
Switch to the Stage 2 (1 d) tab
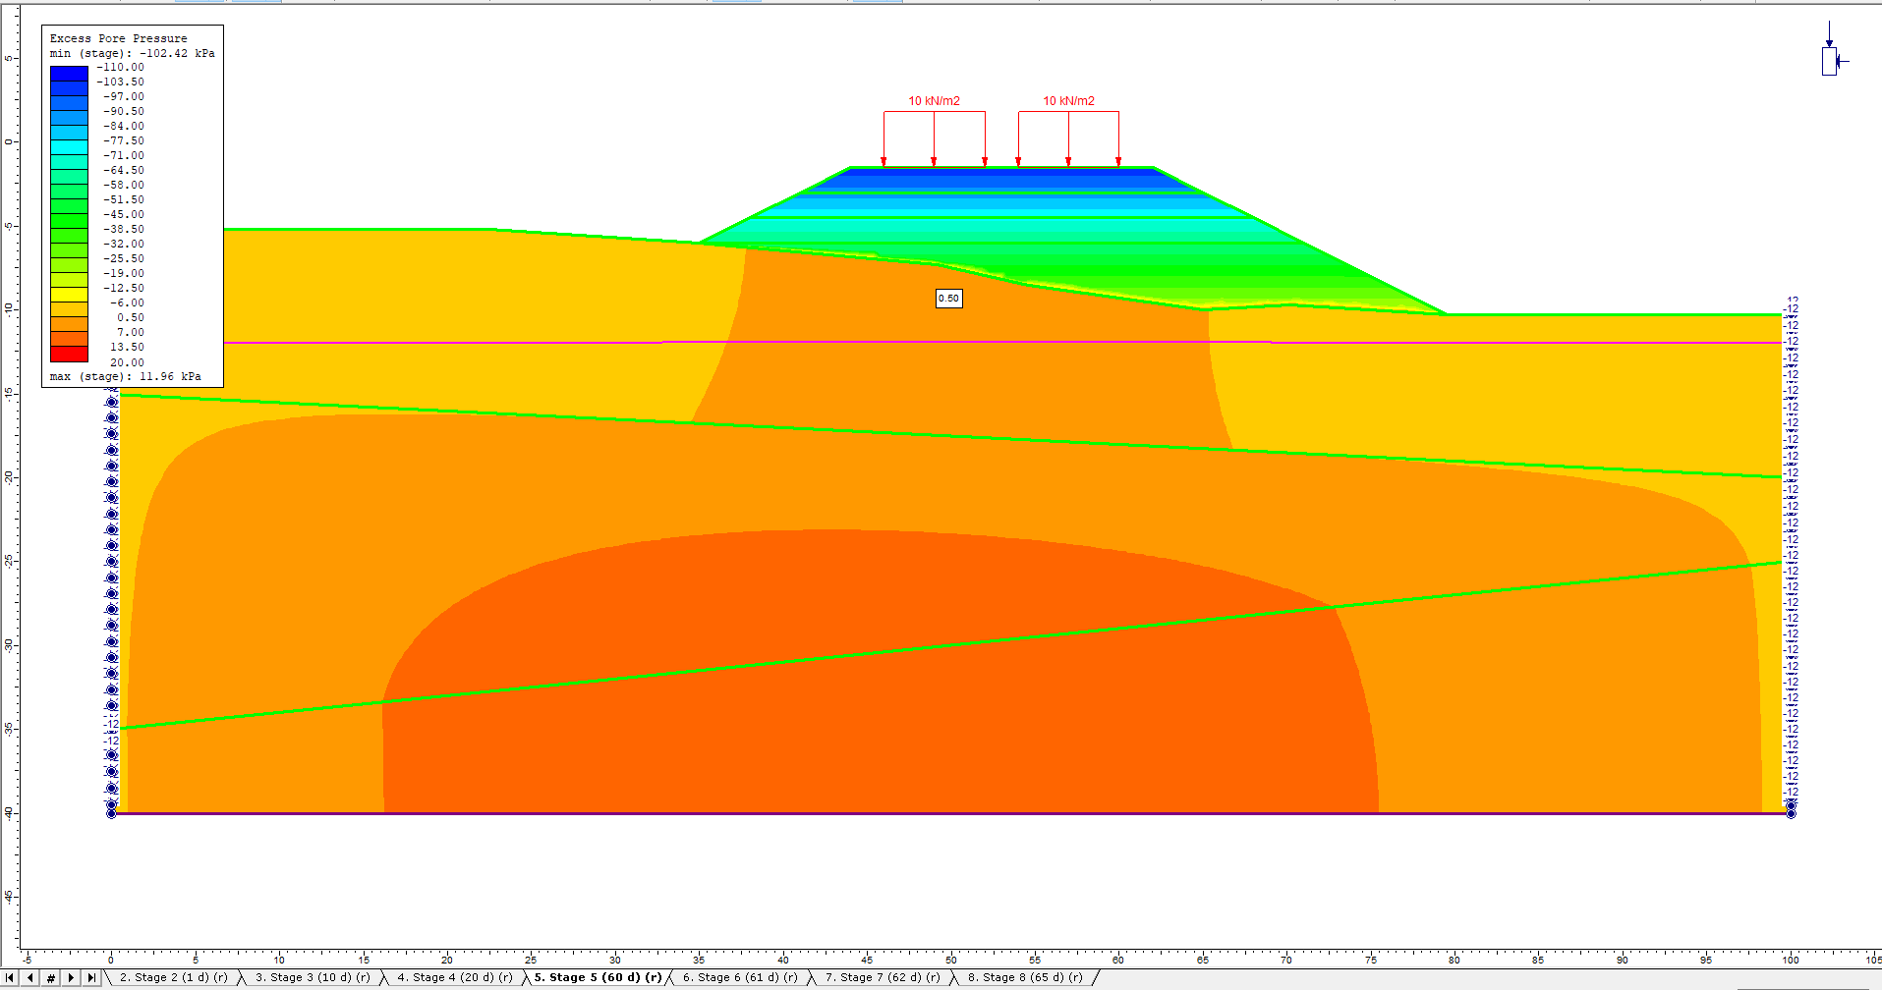point(172,977)
